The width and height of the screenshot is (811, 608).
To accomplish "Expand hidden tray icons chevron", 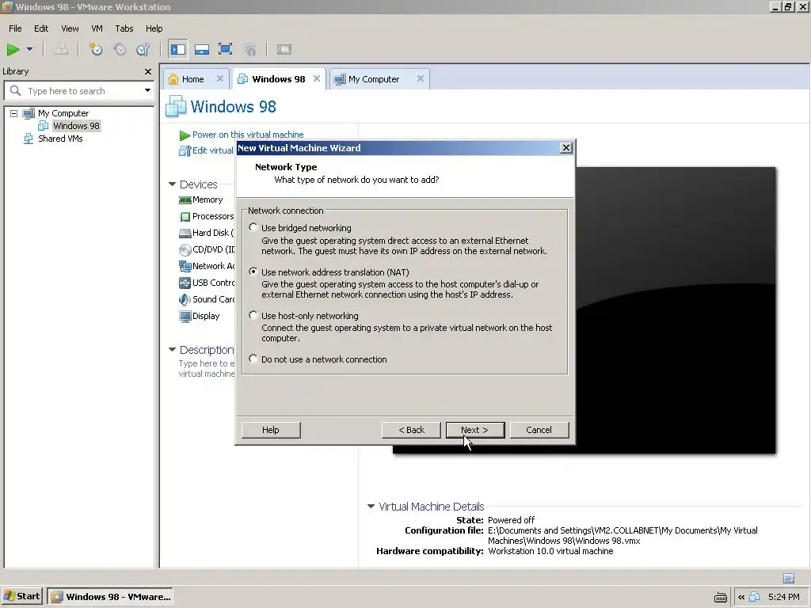I will [x=741, y=597].
